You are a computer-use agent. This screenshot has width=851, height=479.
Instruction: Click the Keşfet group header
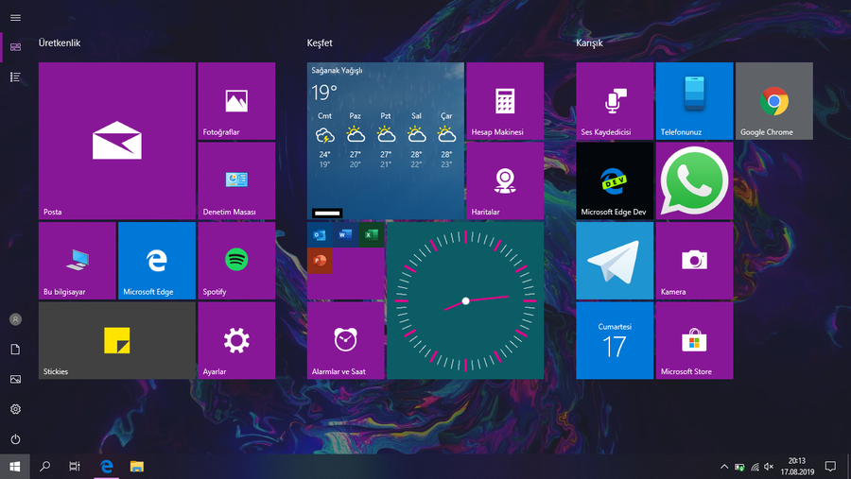[320, 43]
